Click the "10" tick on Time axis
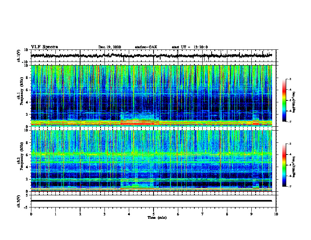This screenshot has height=240, width=311. click(x=276, y=214)
